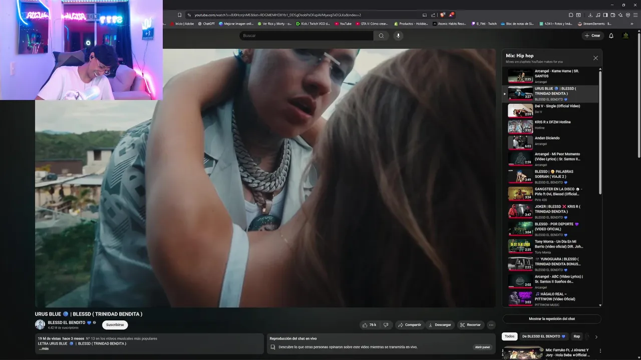Viewport: 641px width, 360px height.
Task: Click Mostrar la repetición del chat
Action: (552, 319)
